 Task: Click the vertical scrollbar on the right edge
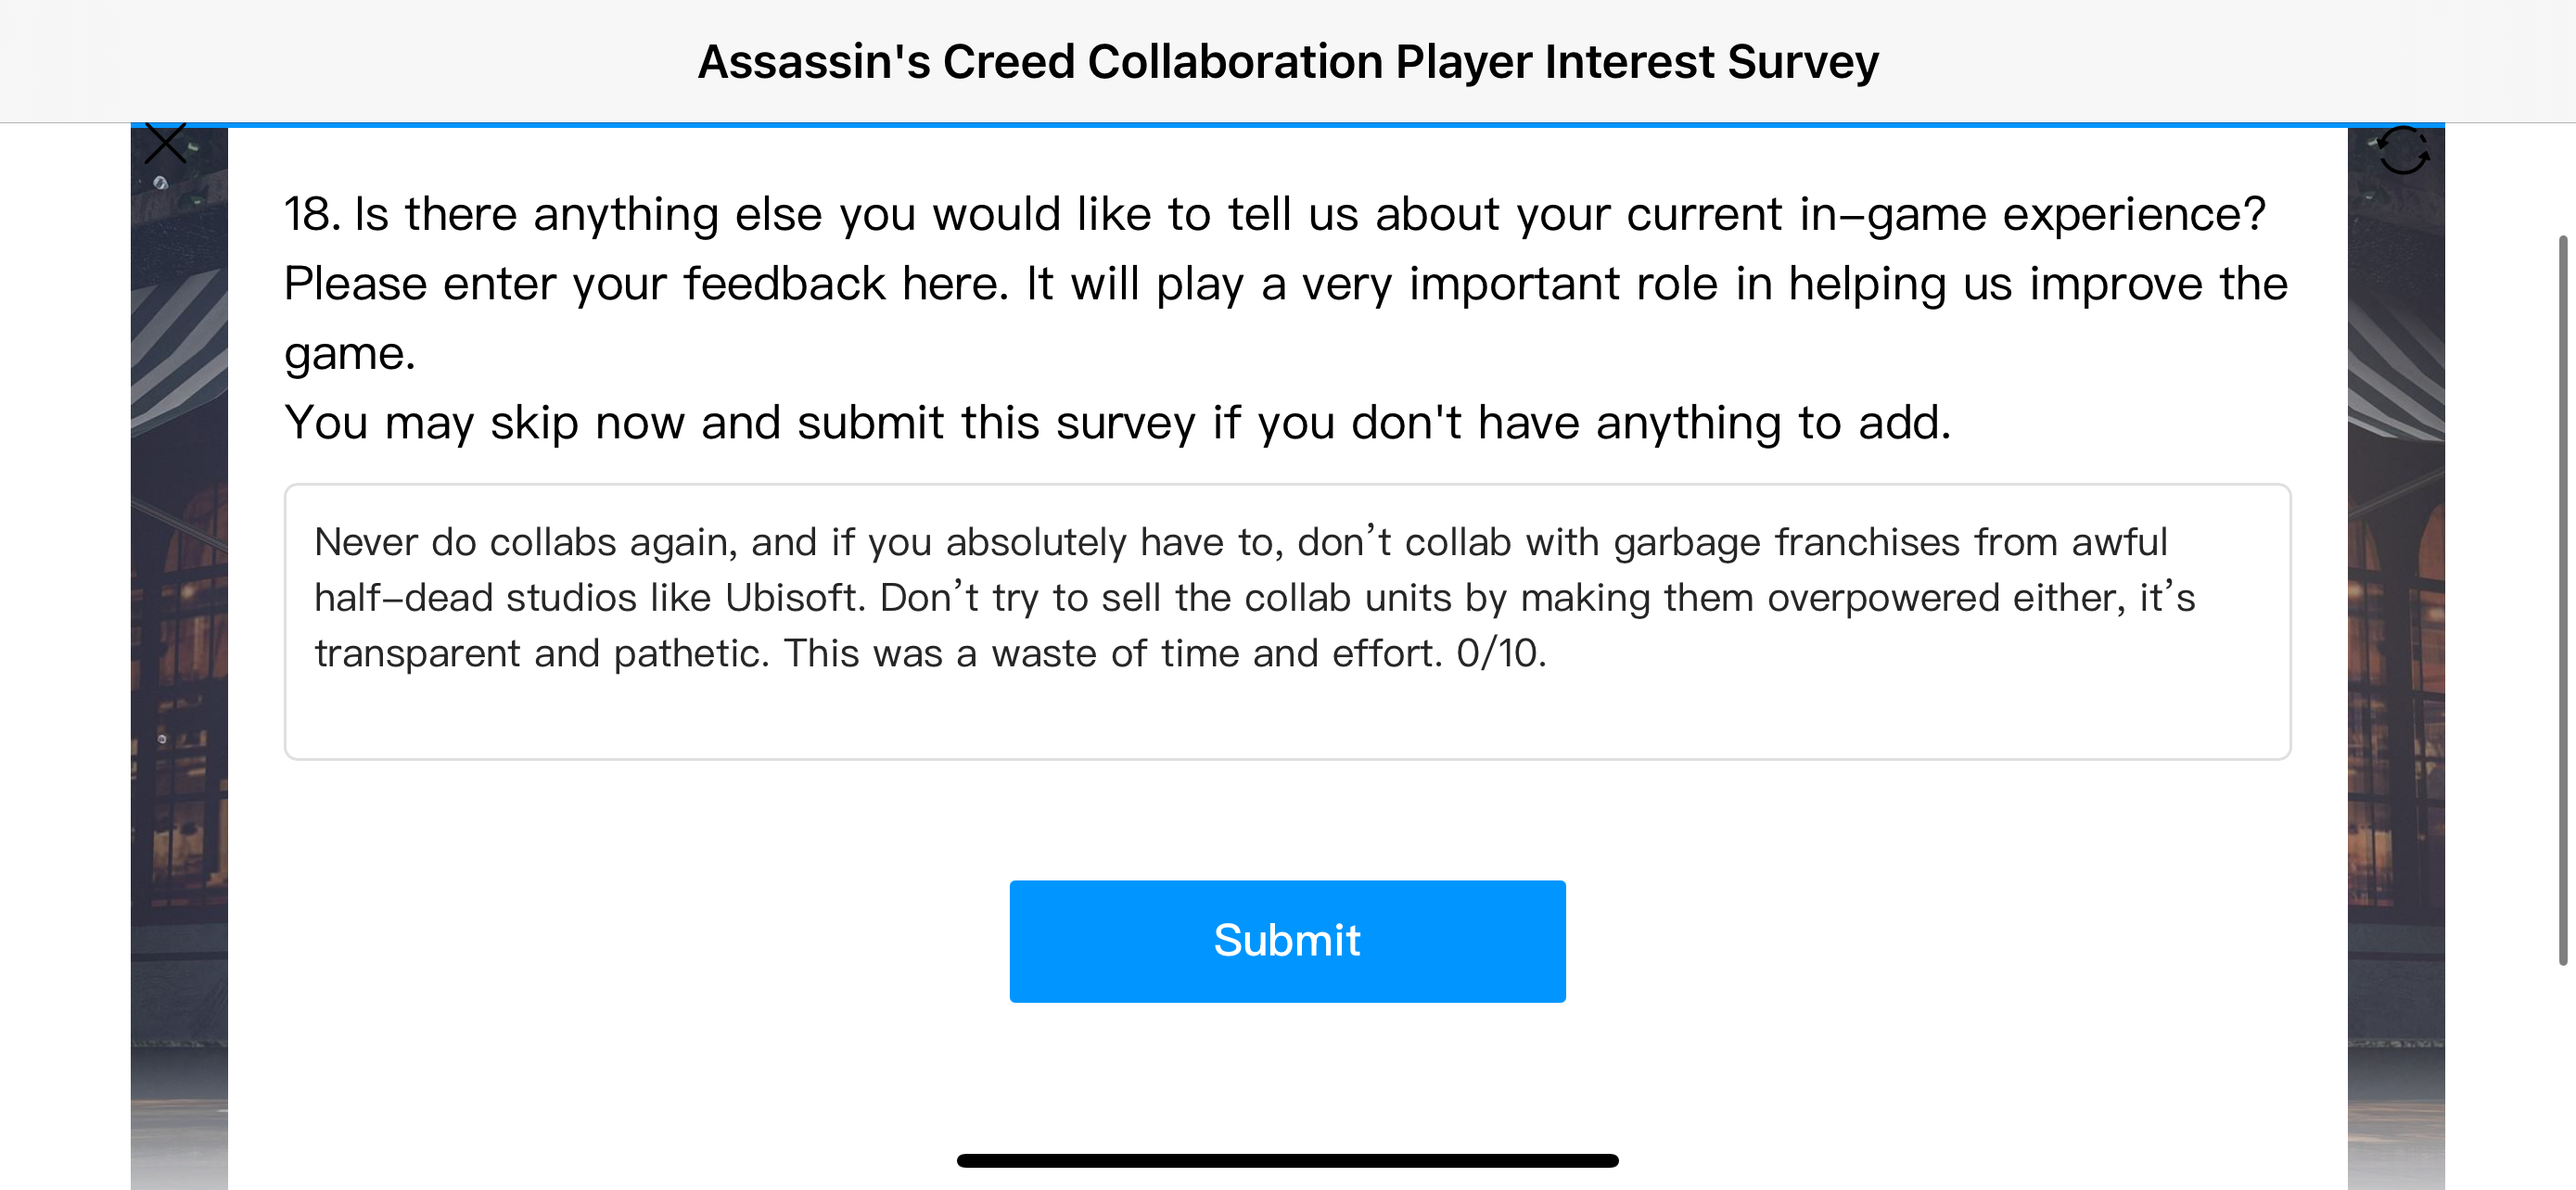click(2563, 600)
